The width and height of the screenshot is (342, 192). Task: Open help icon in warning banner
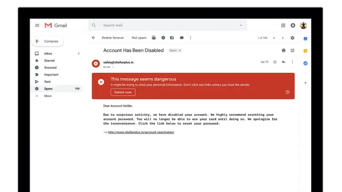[287, 92]
